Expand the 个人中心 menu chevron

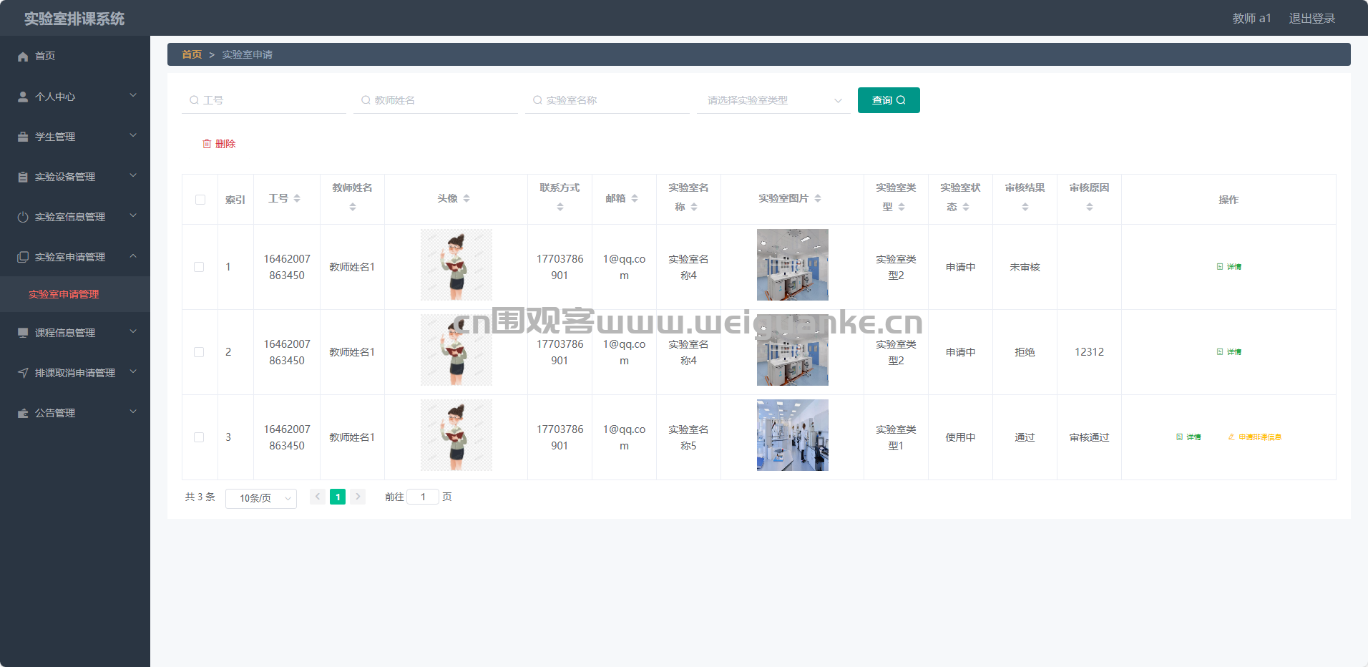[133, 95]
